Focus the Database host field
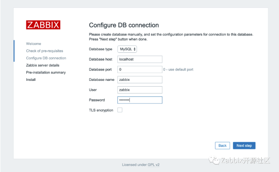 140,59
